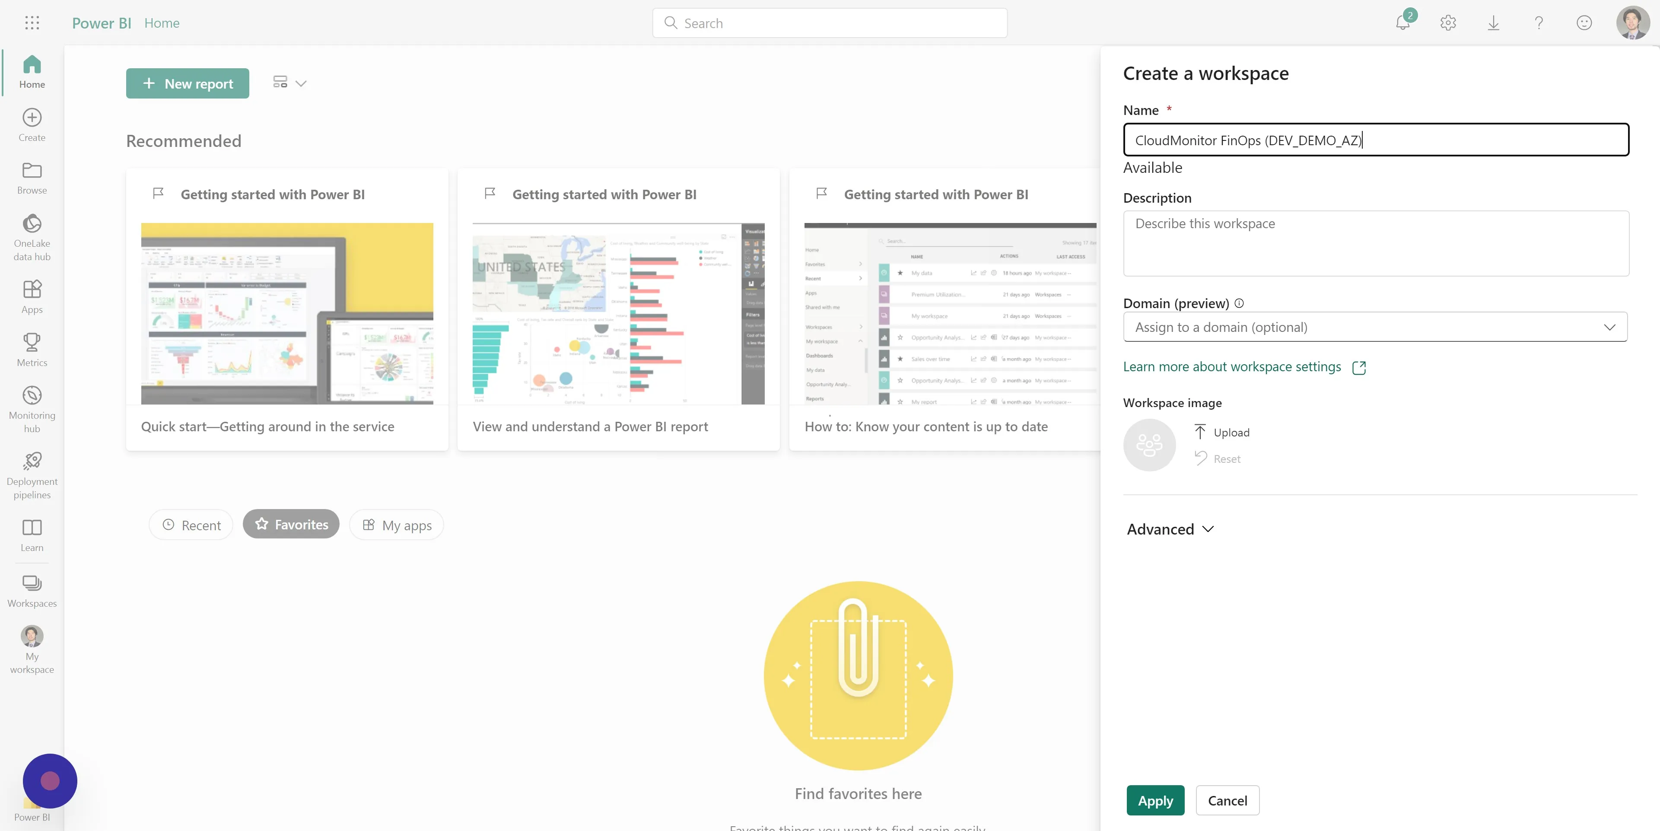
Task: Click the New report button
Action: click(x=188, y=83)
